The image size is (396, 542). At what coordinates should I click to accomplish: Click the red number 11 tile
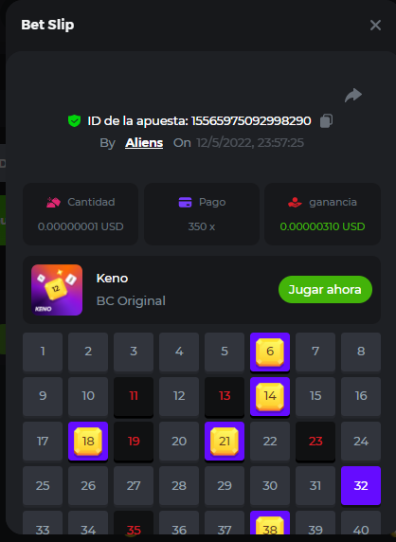coord(134,396)
